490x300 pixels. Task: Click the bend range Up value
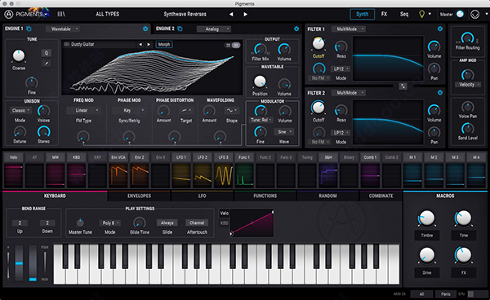coord(20,223)
